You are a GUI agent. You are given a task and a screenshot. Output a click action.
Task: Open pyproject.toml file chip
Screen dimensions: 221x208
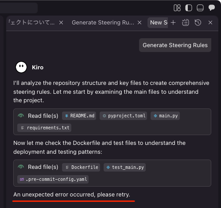pos(124,116)
